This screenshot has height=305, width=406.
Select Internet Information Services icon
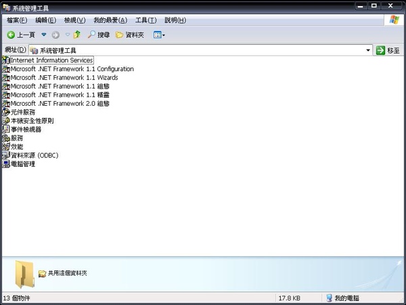pyautogui.click(x=6, y=60)
